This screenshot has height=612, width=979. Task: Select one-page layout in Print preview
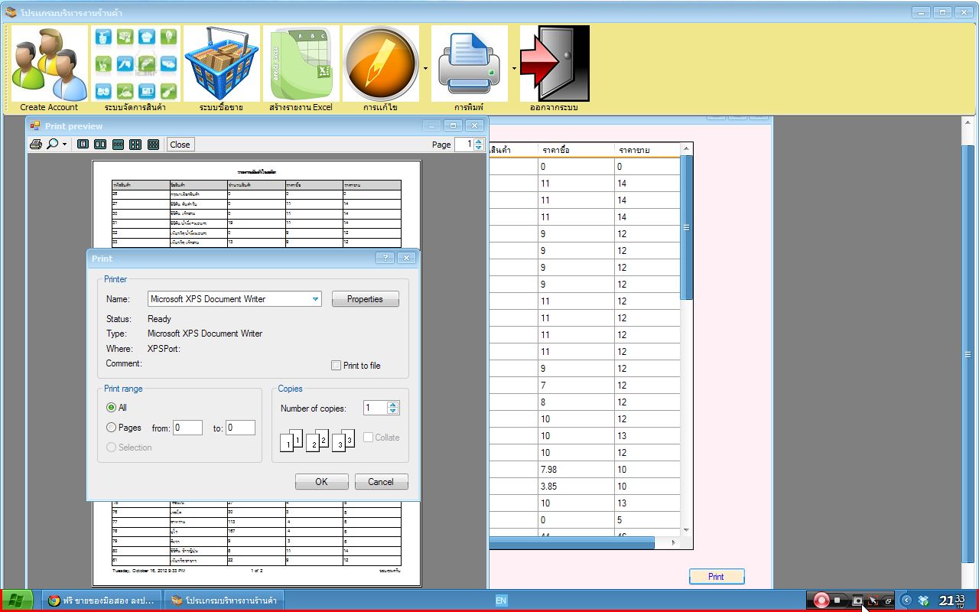pyautogui.click(x=83, y=144)
